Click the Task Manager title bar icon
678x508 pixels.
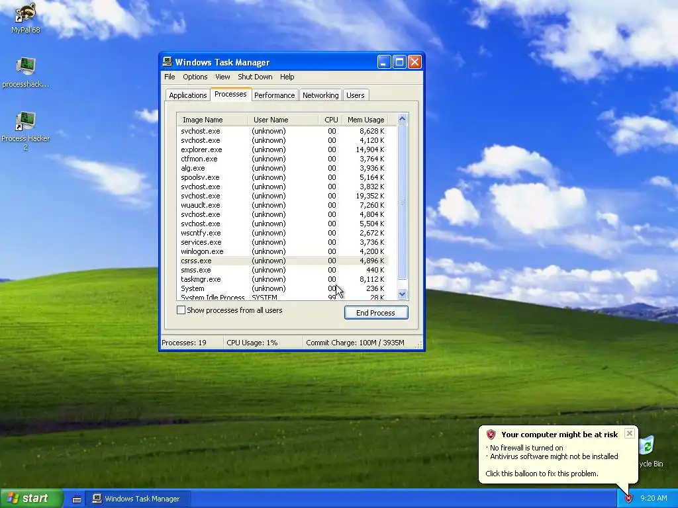coord(168,62)
